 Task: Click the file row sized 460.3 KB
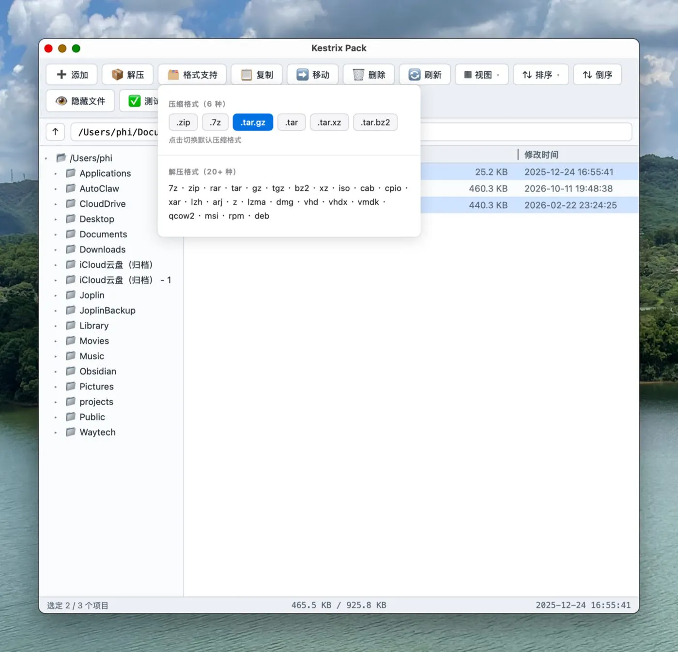pyautogui.click(x=411, y=188)
